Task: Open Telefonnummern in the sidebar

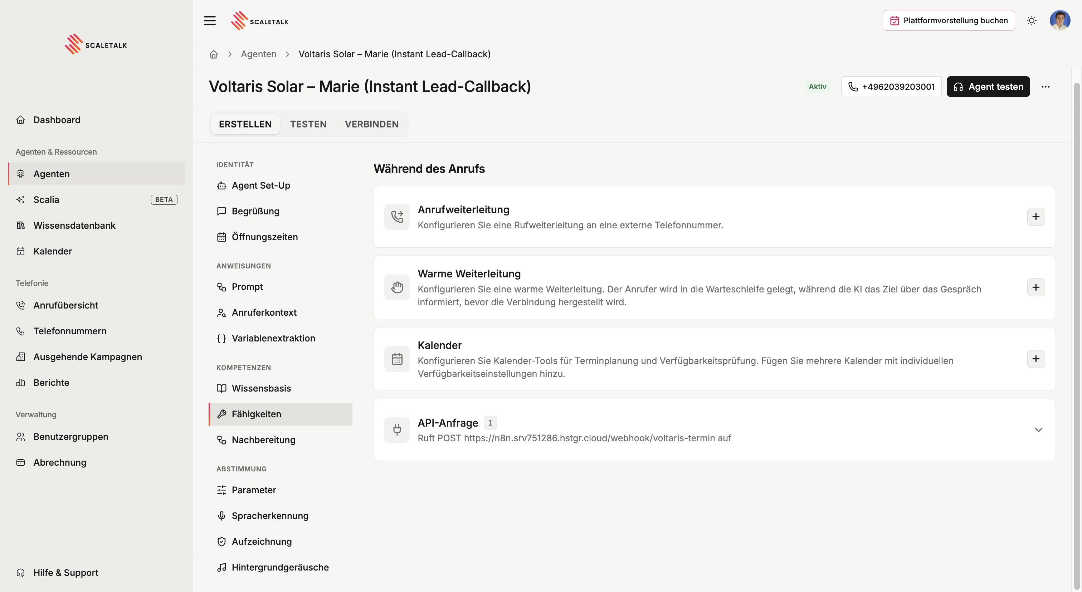Action: pos(96,331)
